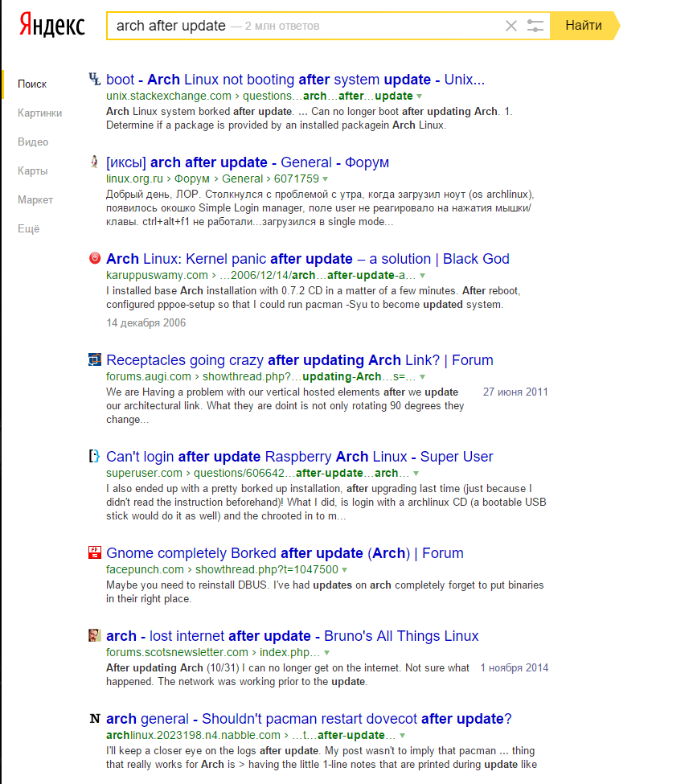
Task: Open 'Gnome completely Borked after update' result
Action: pyautogui.click(x=285, y=553)
